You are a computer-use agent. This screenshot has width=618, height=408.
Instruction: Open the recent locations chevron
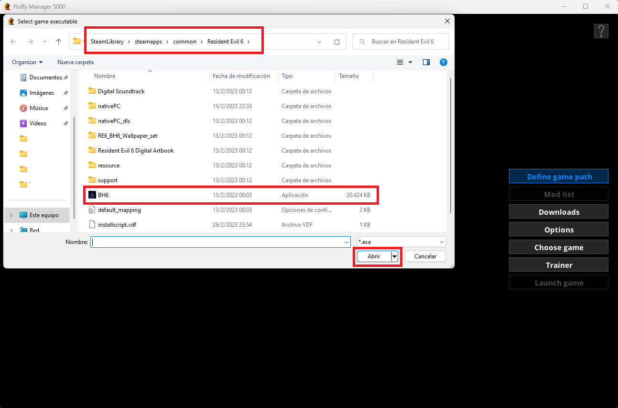tap(45, 42)
